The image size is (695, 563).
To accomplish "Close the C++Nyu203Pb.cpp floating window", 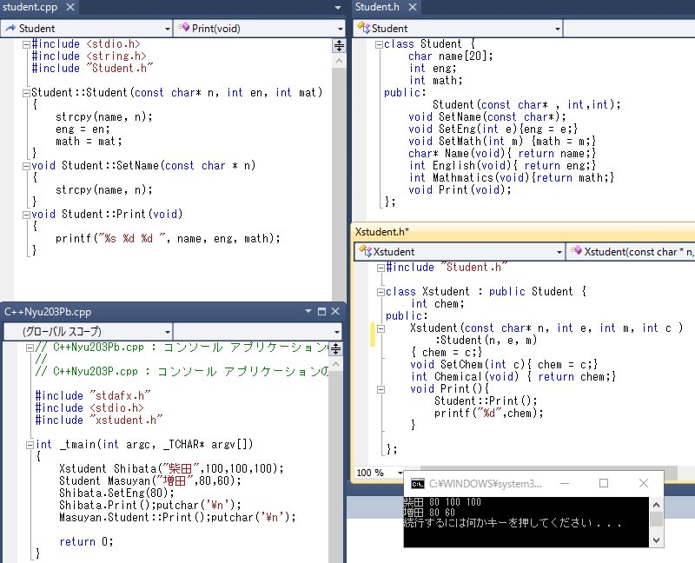I will click(335, 311).
